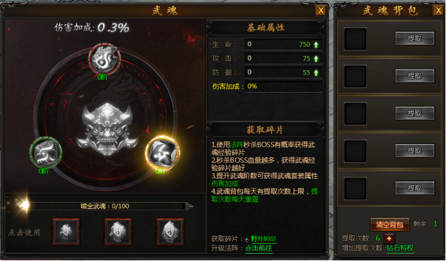Click 提取 button in third backpack row

(414, 113)
